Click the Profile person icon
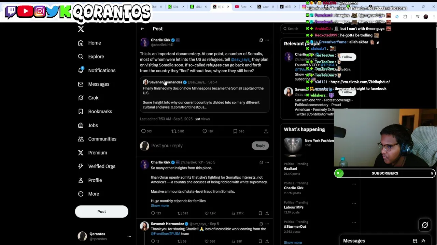 click(81, 180)
